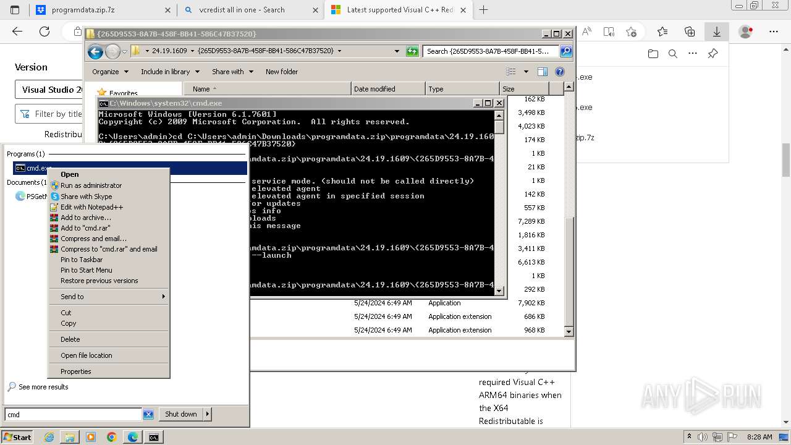The width and height of the screenshot is (791, 445).
Task: Sort by Name column header
Action: pyautogui.click(x=267, y=89)
